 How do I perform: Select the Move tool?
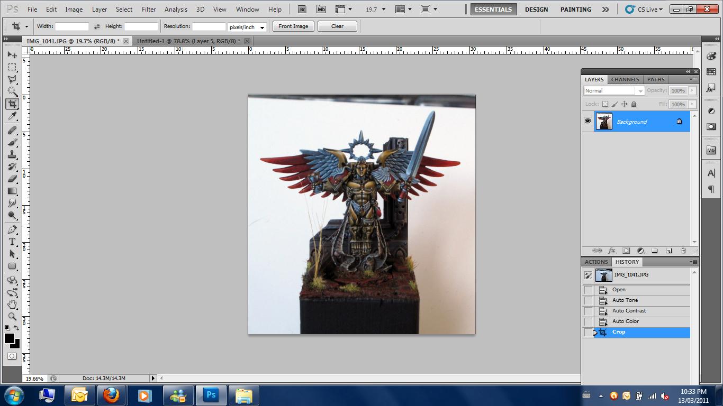pyautogui.click(x=12, y=55)
